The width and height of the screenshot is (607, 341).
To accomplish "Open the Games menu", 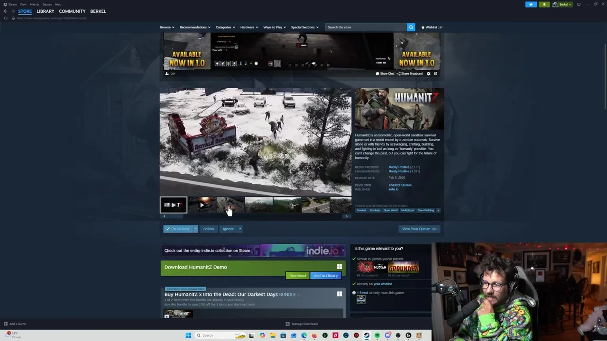I will click(x=47, y=4).
